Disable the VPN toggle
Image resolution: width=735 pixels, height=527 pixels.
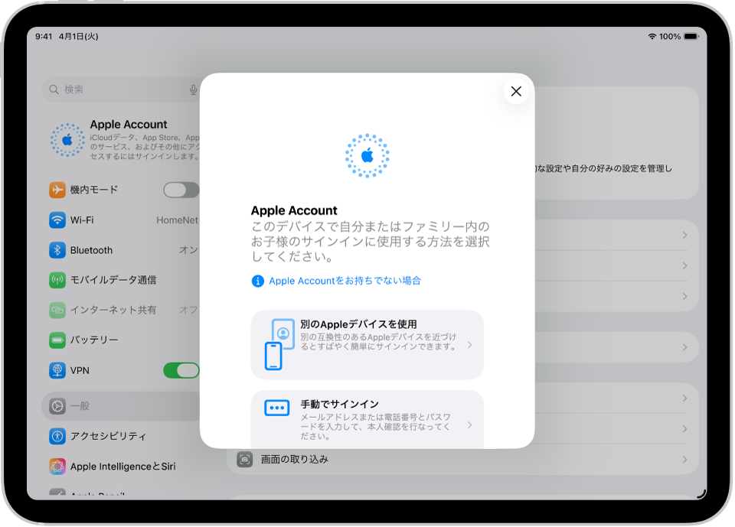click(181, 369)
